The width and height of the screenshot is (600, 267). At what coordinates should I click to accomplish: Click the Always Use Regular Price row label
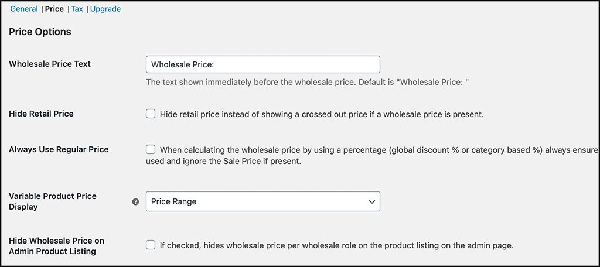pyautogui.click(x=59, y=149)
